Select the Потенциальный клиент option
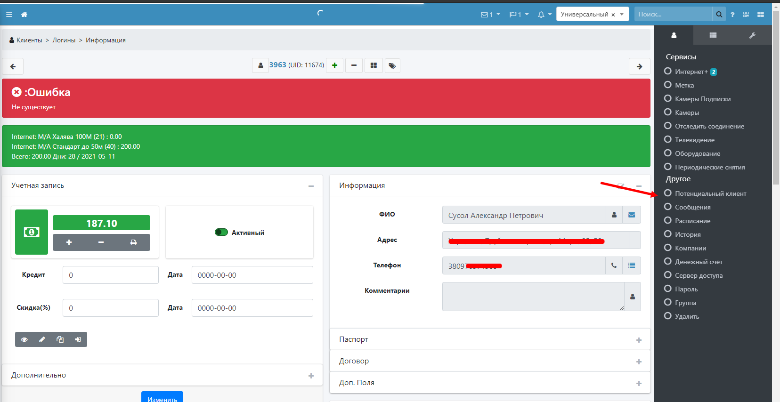Screen dimensions: 780x402 [710, 193]
